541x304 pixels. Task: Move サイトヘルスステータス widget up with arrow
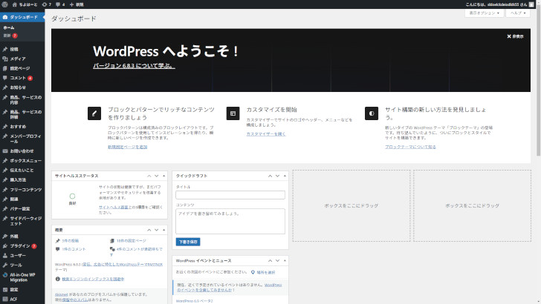click(x=149, y=176)
